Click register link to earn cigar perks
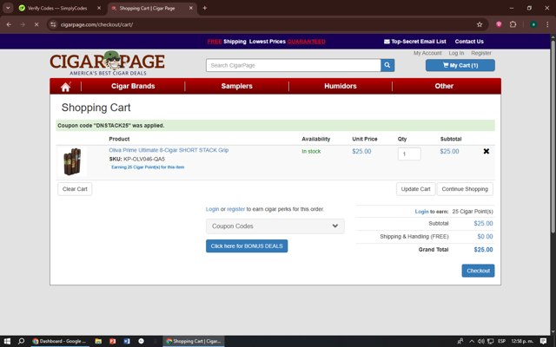The image size is (556, 347). pyautogui.click(x=235, y=209)
